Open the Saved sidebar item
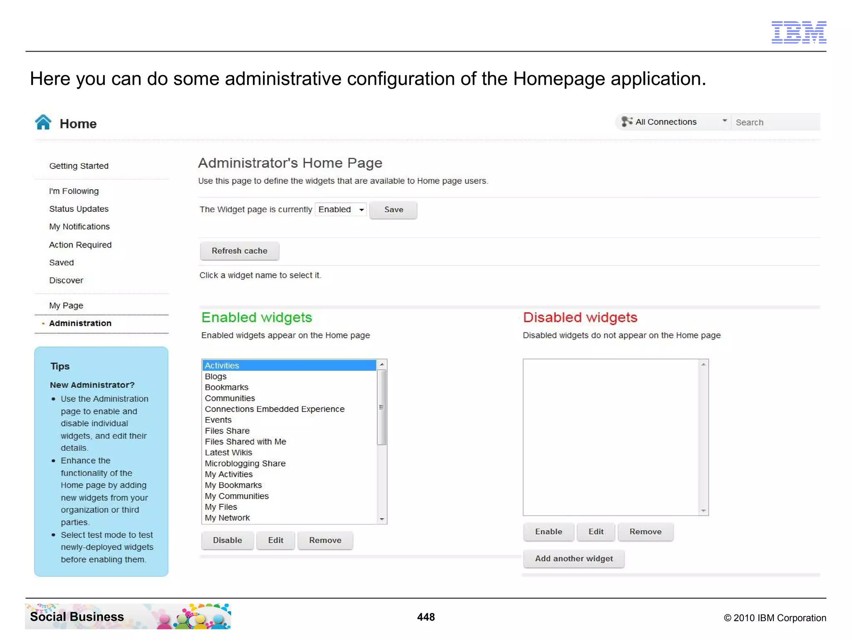 click(61, 263)
